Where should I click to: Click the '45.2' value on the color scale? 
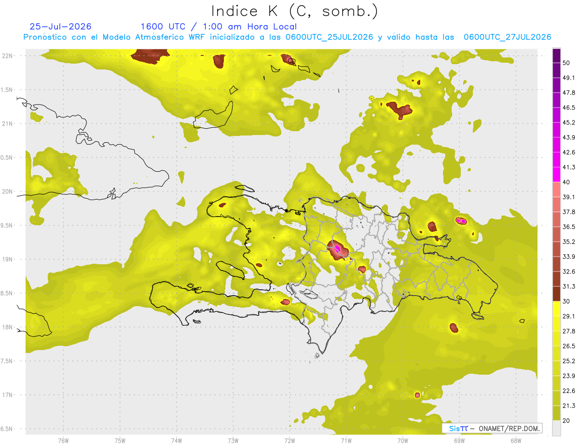point(569,122)
